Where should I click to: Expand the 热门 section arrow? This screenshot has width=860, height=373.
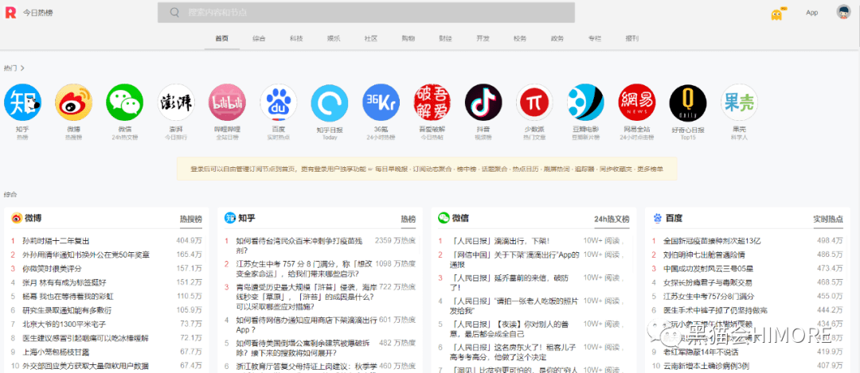coord(22,68)
